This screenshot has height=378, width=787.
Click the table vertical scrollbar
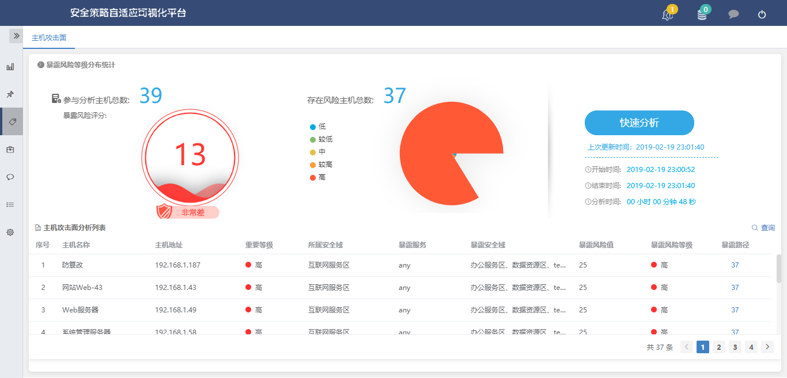(779, 268)
